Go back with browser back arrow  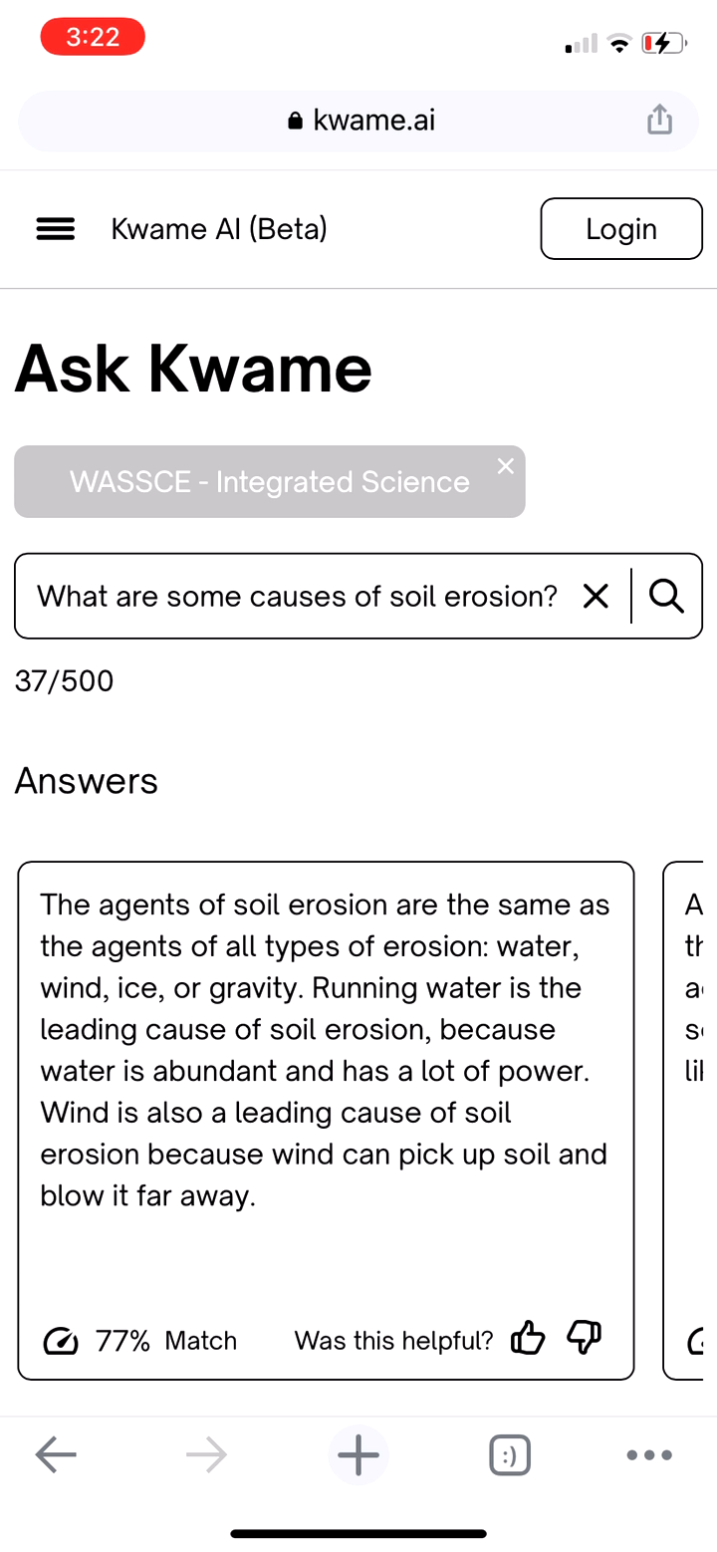[56, 1455]
